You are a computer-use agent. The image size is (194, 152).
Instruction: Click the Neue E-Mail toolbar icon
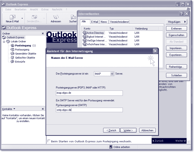pyautogui.click(x=12, y=17)
